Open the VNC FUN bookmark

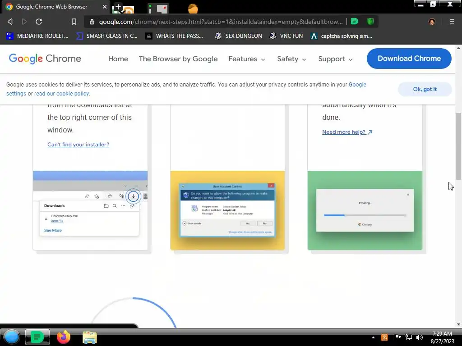tap(286, 36)
